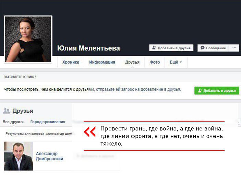
Task: Click the Друзья section people icon
Action: tap(7, 111)
